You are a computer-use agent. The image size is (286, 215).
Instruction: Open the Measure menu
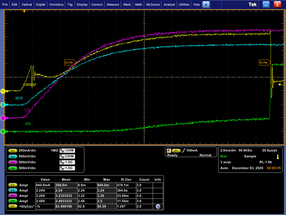point(113,4)
